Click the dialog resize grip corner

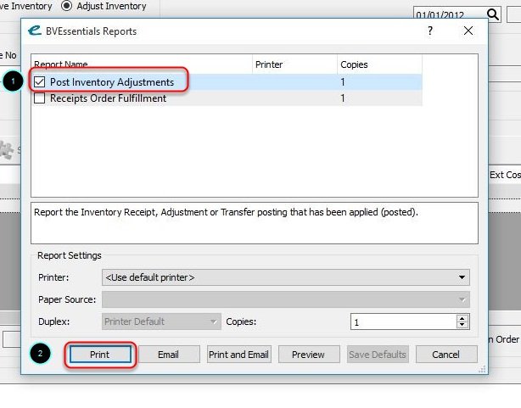[x=482, y=369]
